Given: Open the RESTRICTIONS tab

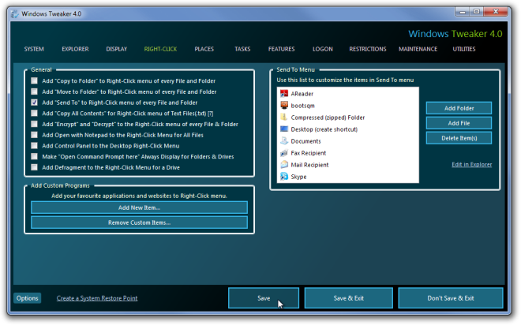Looking at the screenshot, I should [368, 49].
